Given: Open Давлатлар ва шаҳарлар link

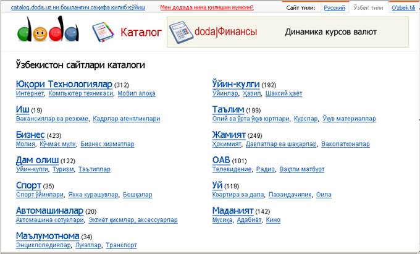Looking at the screenshot, I should point(281,144).
